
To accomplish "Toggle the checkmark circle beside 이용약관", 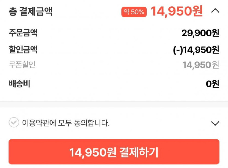I will click(14, 123).
